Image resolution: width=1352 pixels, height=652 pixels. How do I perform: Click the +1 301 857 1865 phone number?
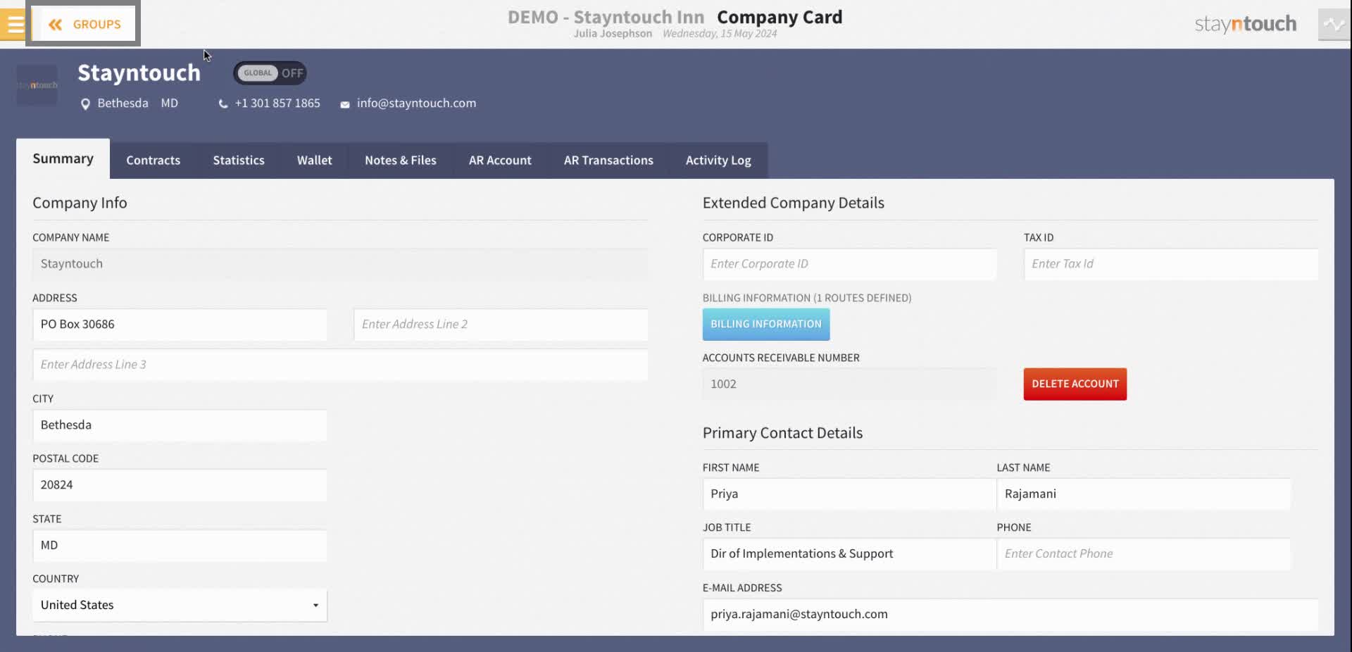point(277,103)
